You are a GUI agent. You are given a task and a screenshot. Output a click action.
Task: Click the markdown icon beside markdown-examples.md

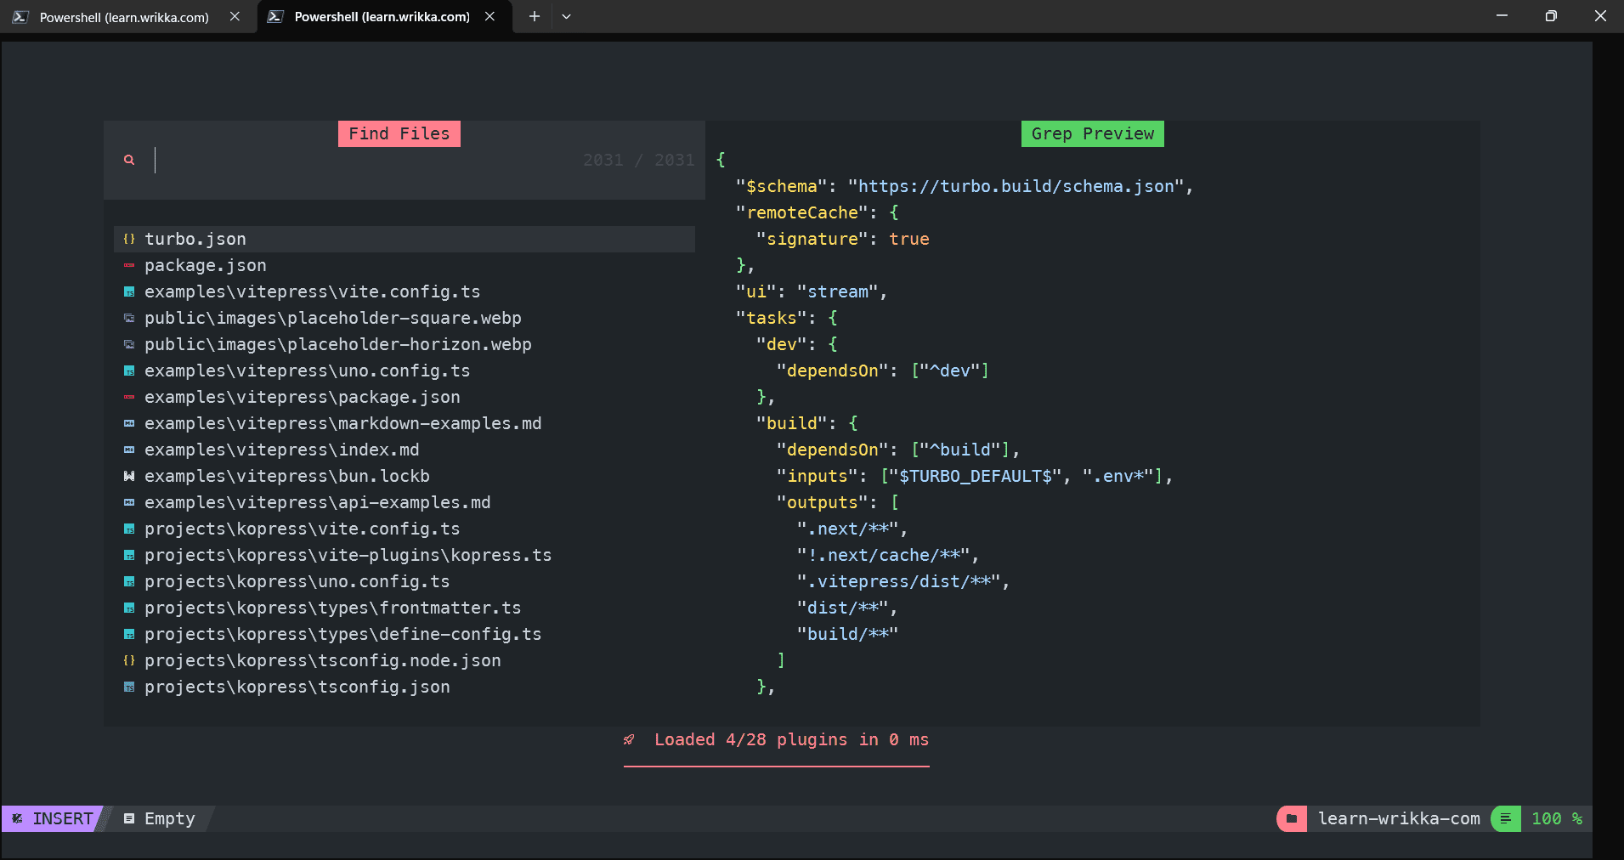click(129, 423)
